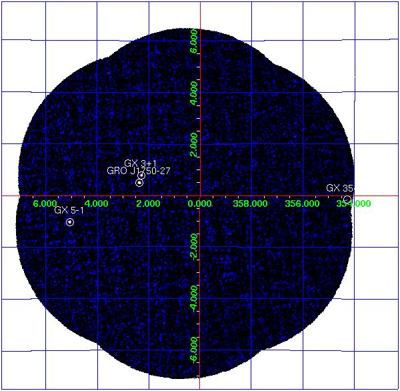The image size is (400, 391).
Task: Click the GRO J1750-27 source label
Action: tap(139, 171)
